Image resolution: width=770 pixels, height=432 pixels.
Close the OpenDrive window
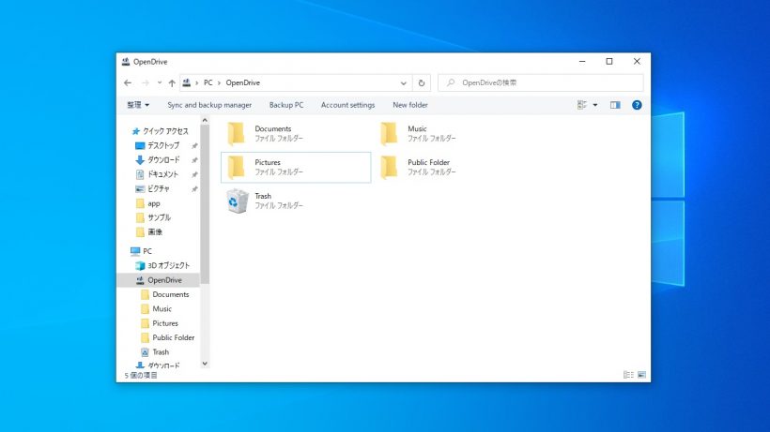637,62
